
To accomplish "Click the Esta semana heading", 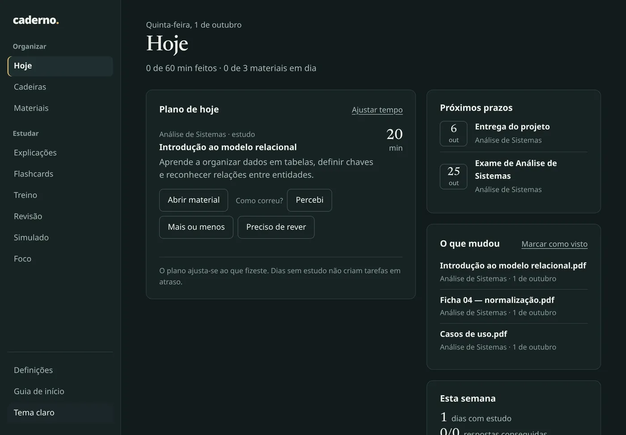I will click(x=468, y=398).
